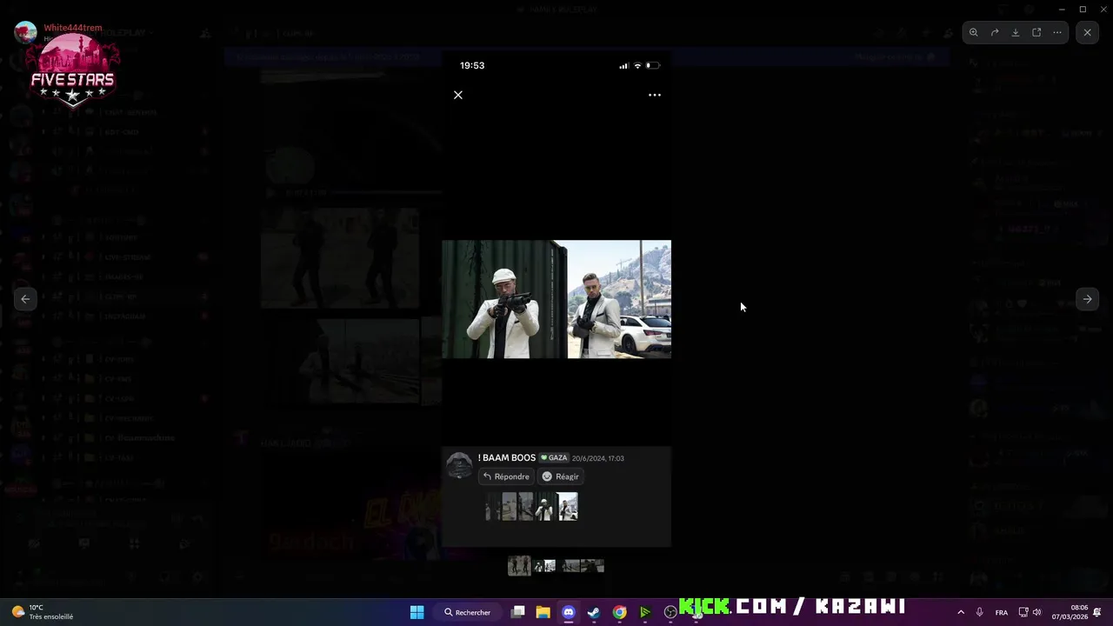Viewport: 1113px width, 626px height.
Task: Open the White444trem uploader profile name
Action: click(x=73, y=28)
